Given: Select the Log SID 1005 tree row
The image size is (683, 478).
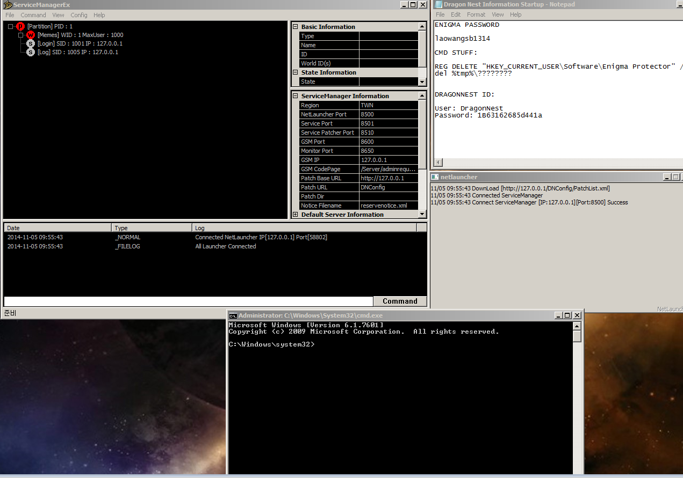Looking at the screenshot, I should (78, 52).
